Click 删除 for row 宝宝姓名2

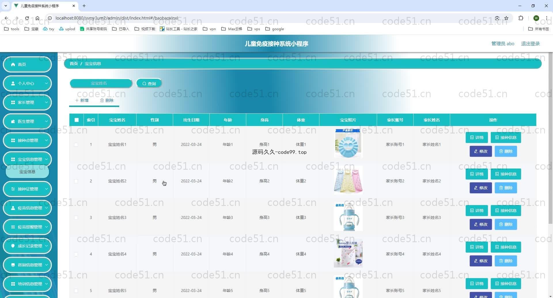pos(506,188)
